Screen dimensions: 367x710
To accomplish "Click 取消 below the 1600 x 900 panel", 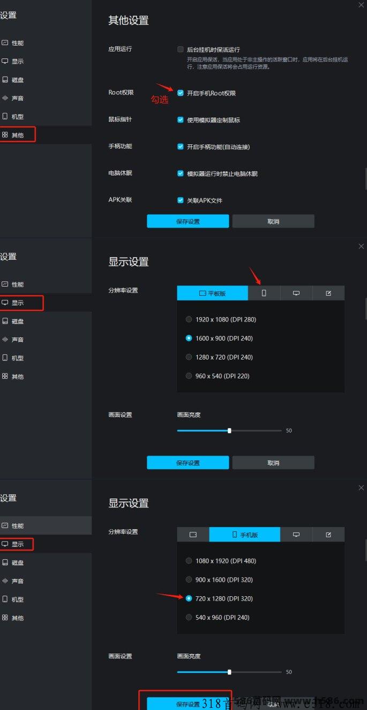I will 273,463.
